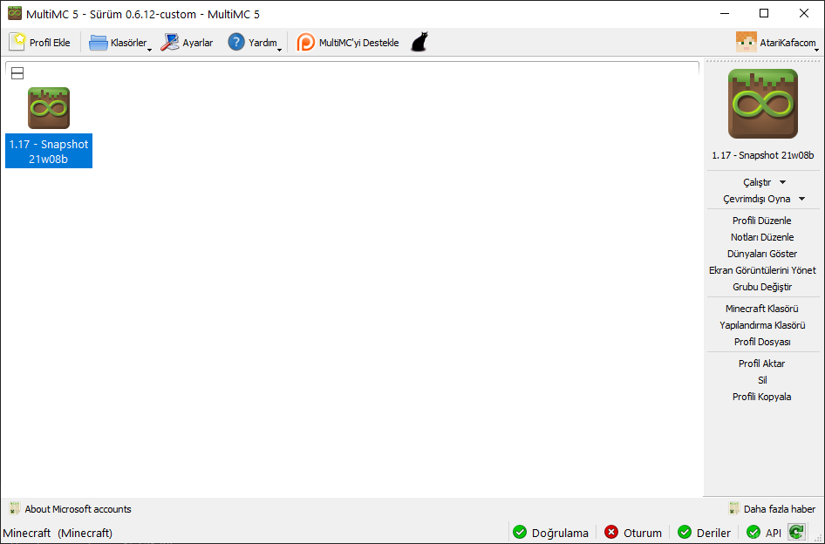Click MultiMC'yi Destekle Patreon button
825x544 pixels.
347,43
